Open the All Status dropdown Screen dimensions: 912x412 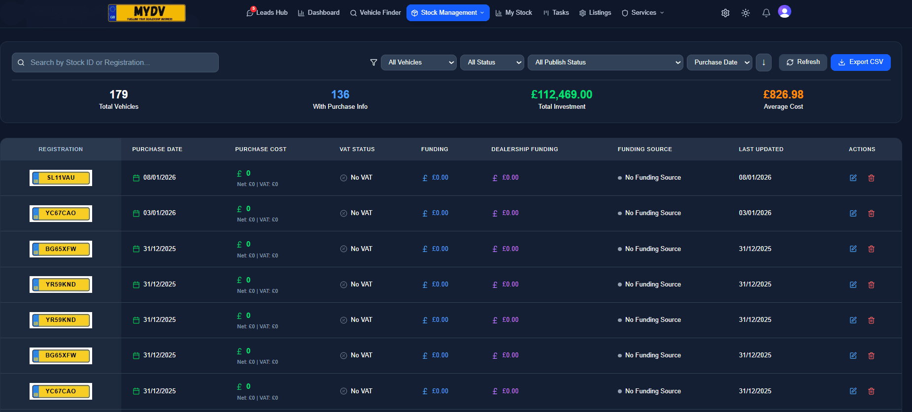coord(492,63)
